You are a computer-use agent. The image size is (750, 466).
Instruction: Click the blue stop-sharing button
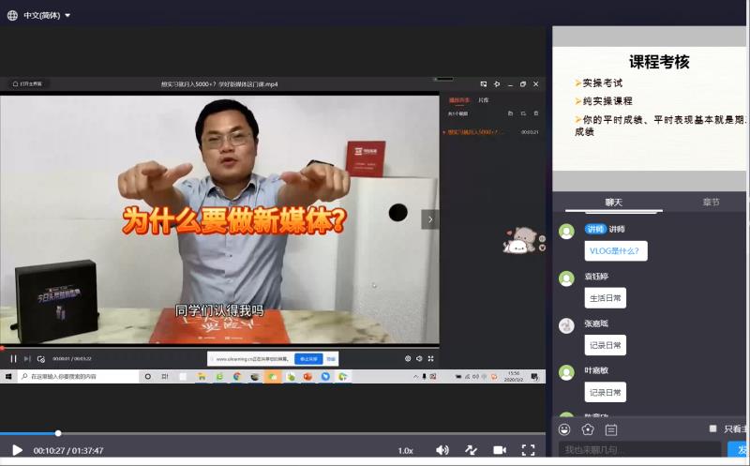(308, 359)
